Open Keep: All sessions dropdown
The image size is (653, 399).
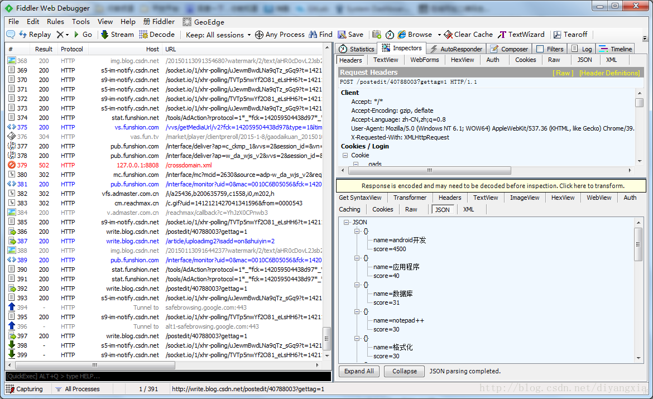(x=218, y=35)
